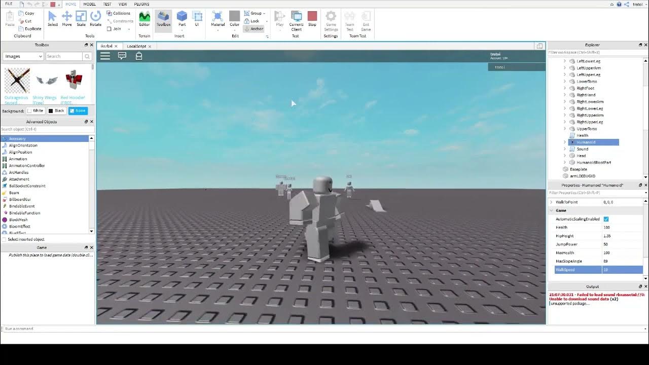The width and height of the screenshot is (649, 365).
Task: Open the Terrain Editor
Action: tap(145, 19)
